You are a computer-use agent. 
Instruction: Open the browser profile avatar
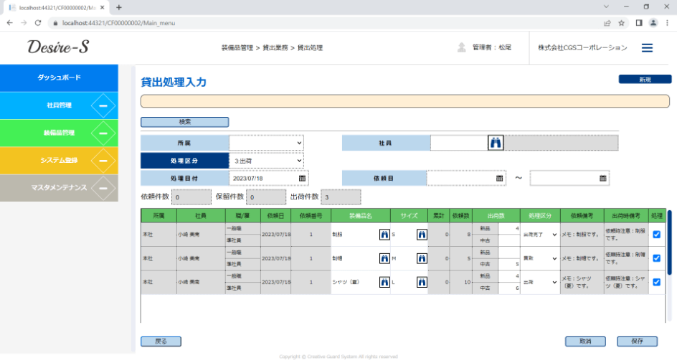(653, 23)
